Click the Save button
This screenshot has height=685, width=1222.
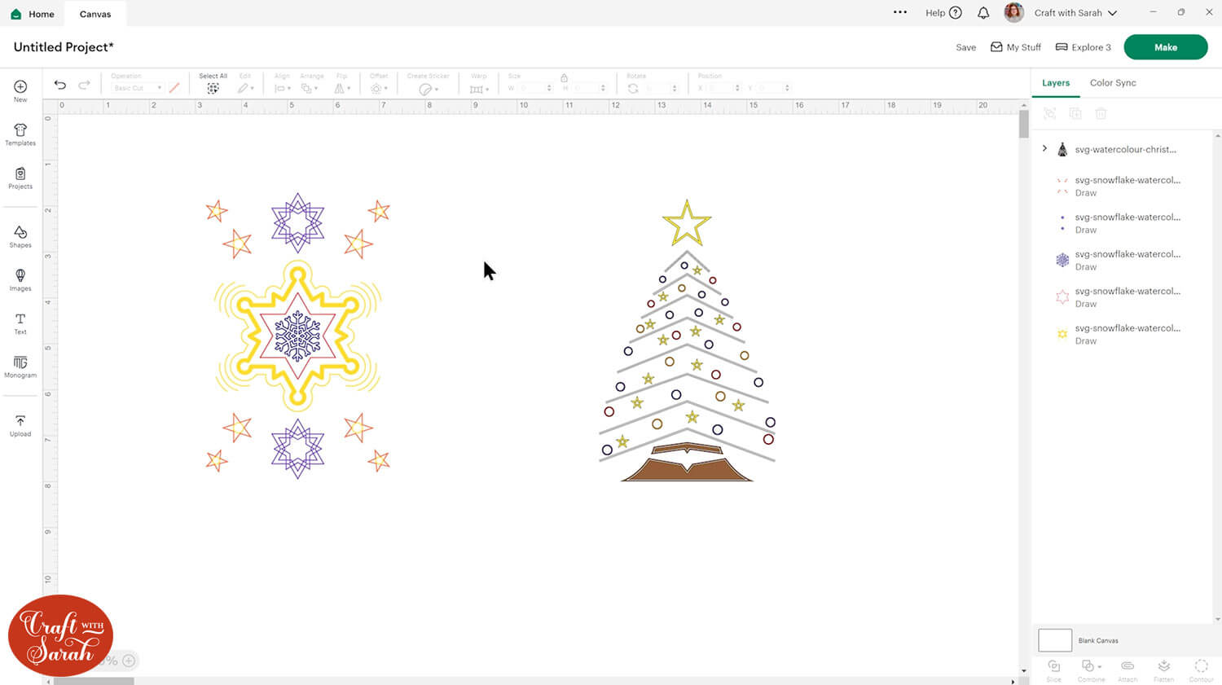point(965,47)
